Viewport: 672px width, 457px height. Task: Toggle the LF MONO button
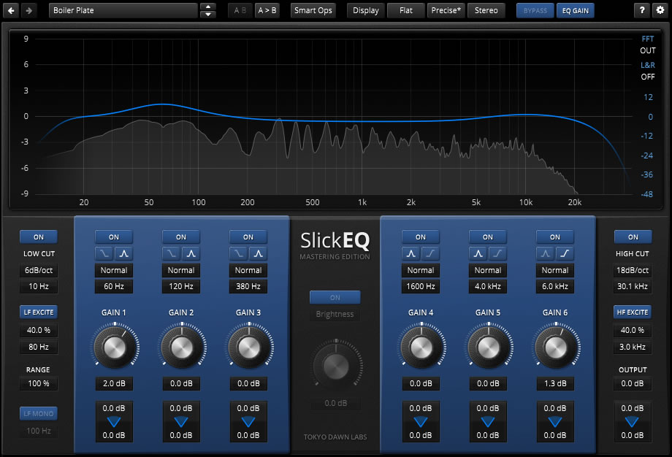coord(39,414)
